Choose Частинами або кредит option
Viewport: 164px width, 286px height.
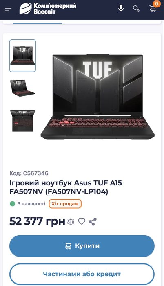click(x=82, y=274)
